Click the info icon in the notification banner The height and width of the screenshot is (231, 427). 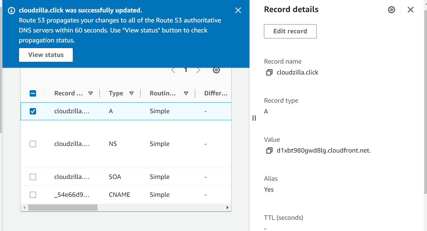pos(12,11)
